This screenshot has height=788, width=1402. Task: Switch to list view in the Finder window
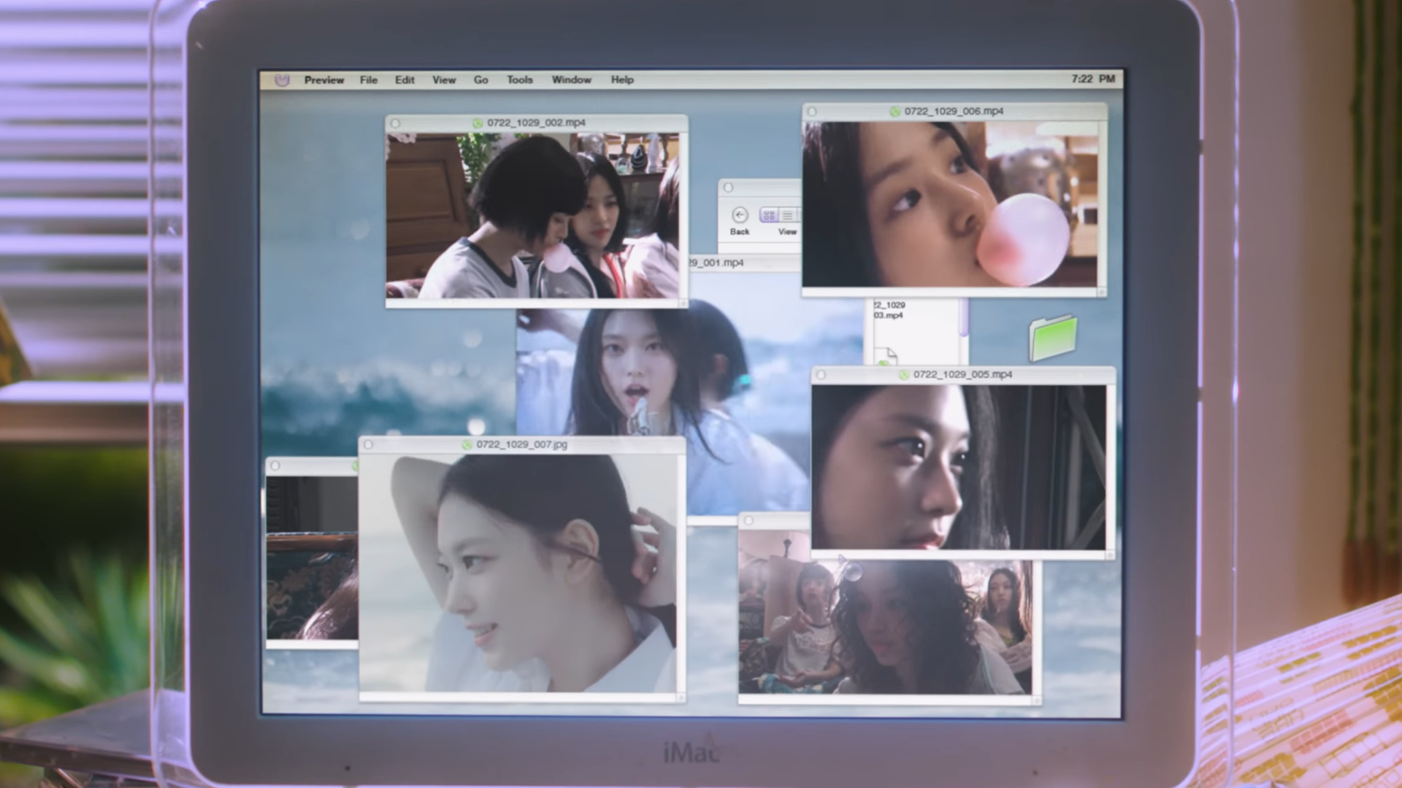[787, 215]
